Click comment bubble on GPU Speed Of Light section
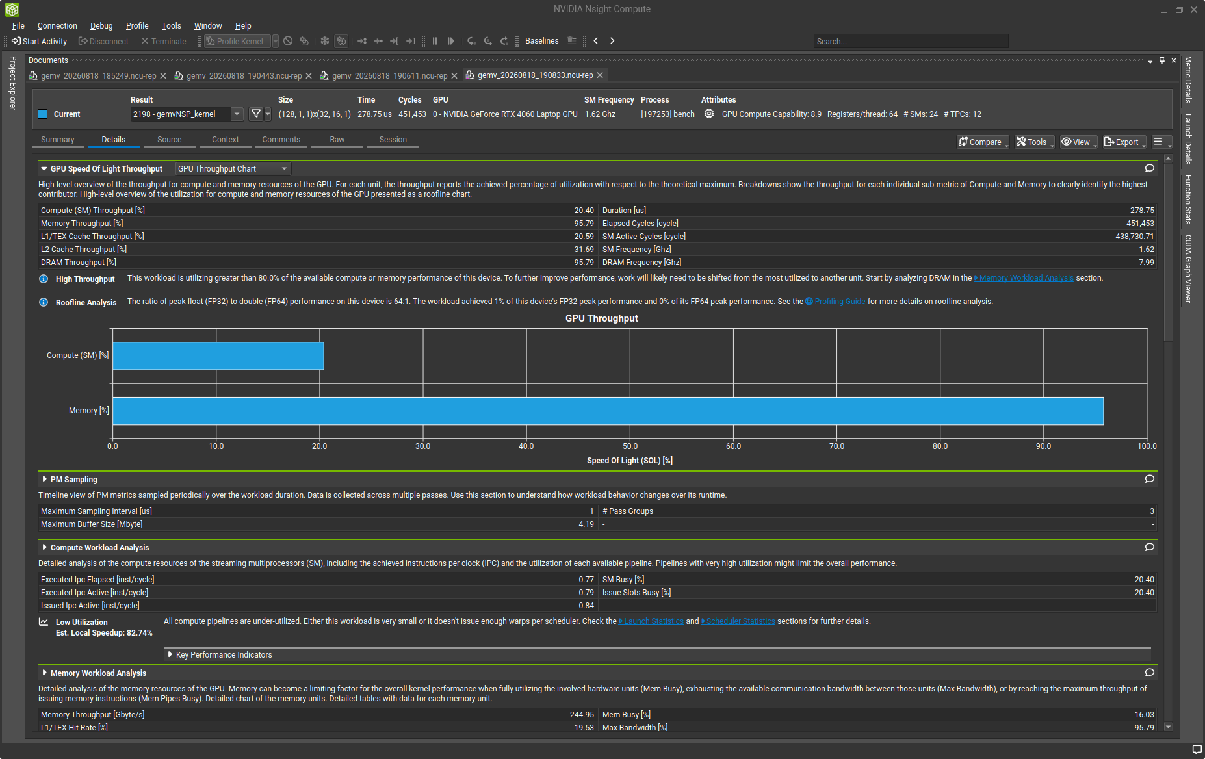The width and height of the screenshot is (1205, 759). point(1149,168)
